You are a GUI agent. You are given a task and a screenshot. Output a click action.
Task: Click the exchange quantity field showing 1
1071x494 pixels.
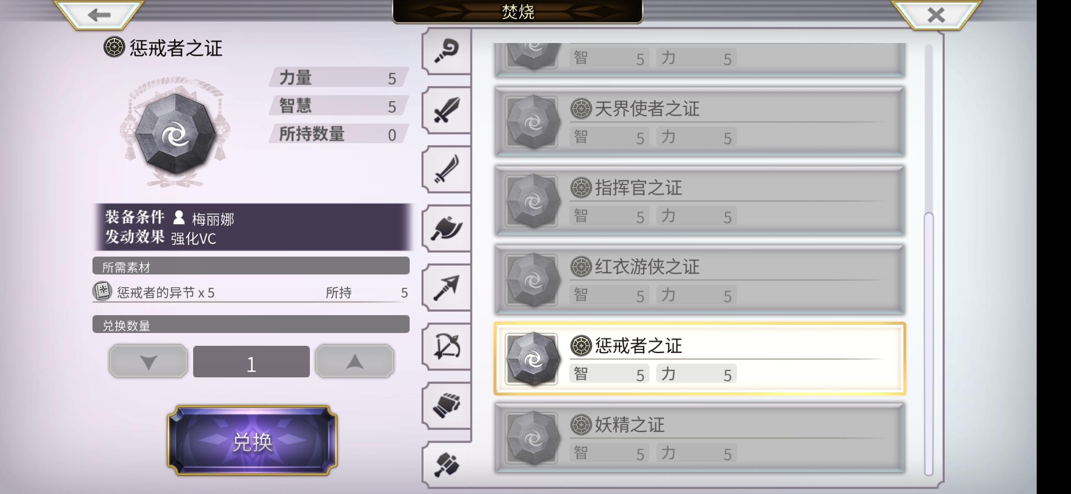pyautogui.click(x=251, y=362)
